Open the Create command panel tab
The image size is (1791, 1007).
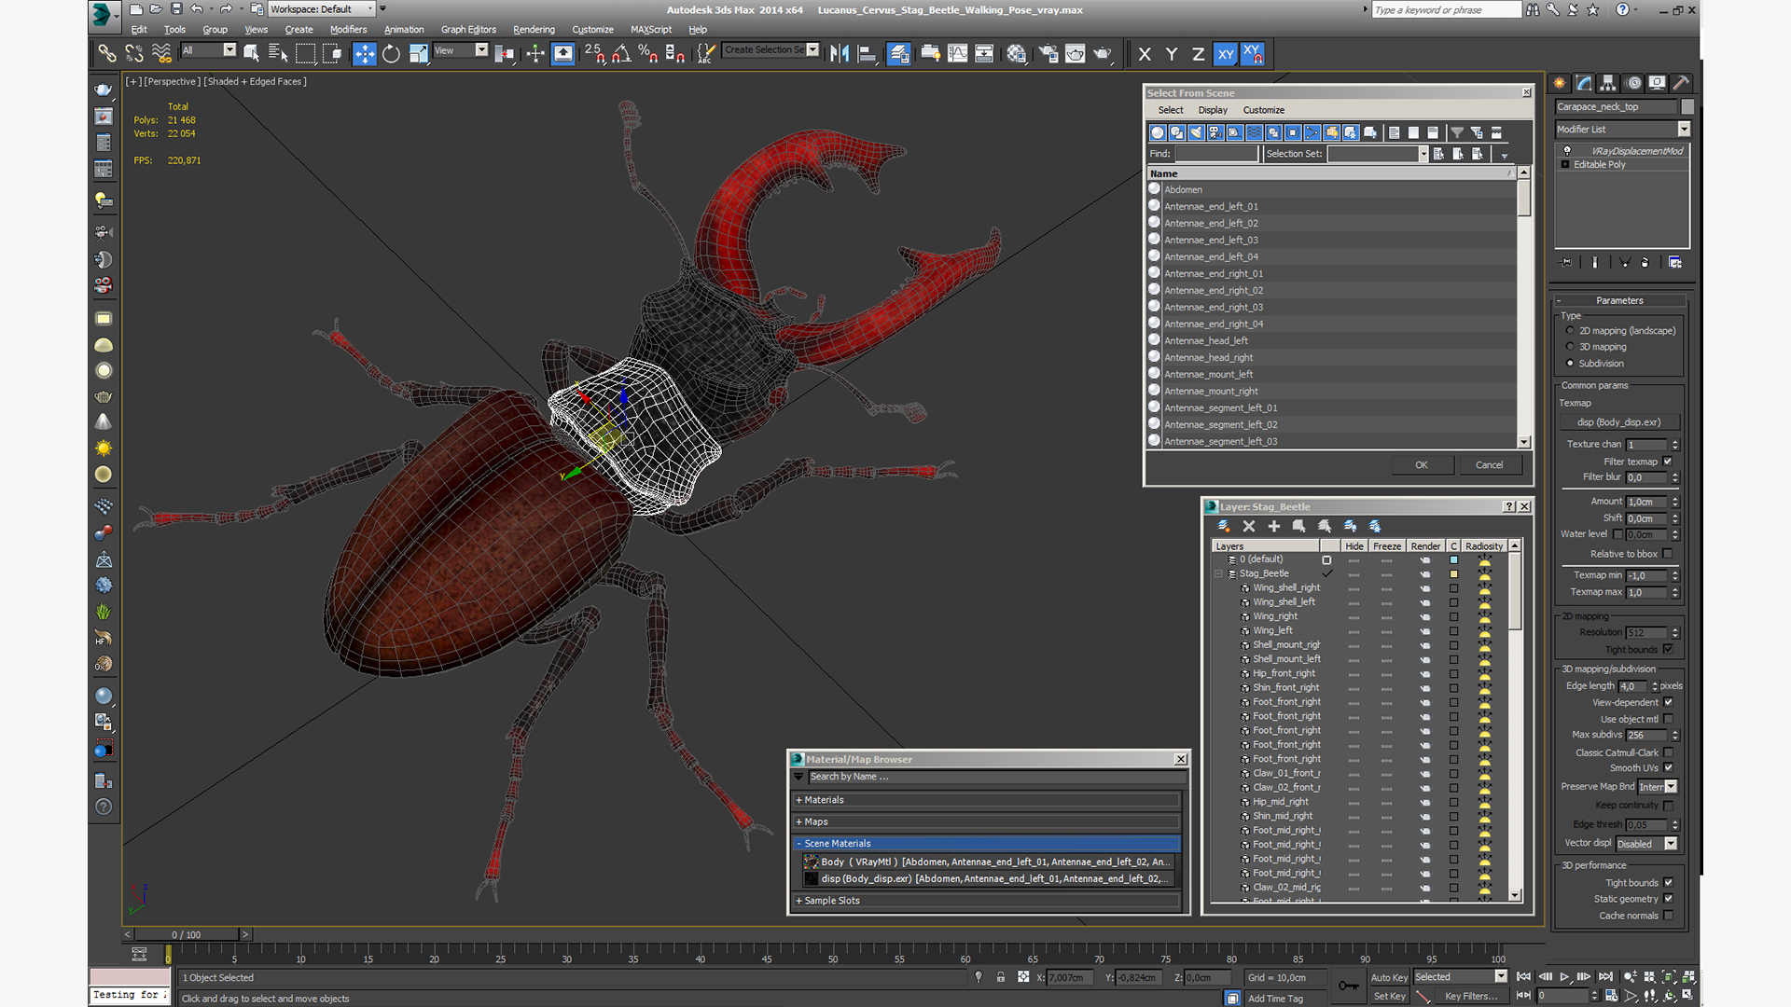1560,83
